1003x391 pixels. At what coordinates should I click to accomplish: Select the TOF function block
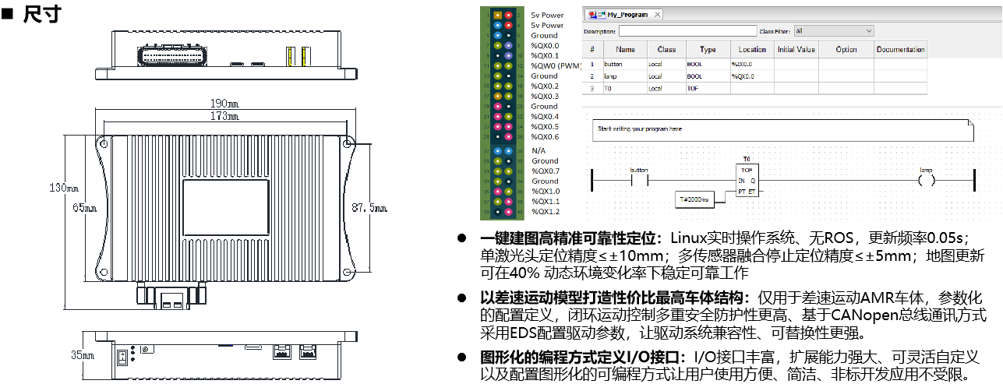coord(746,181)
